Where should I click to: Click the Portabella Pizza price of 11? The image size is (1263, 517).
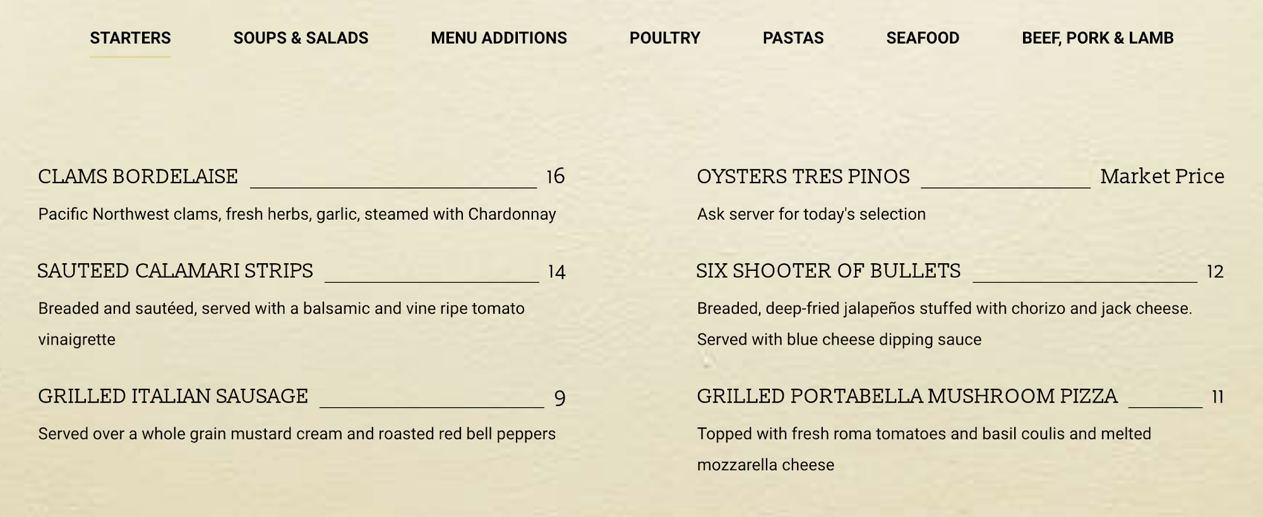[x=1218, y=396]
